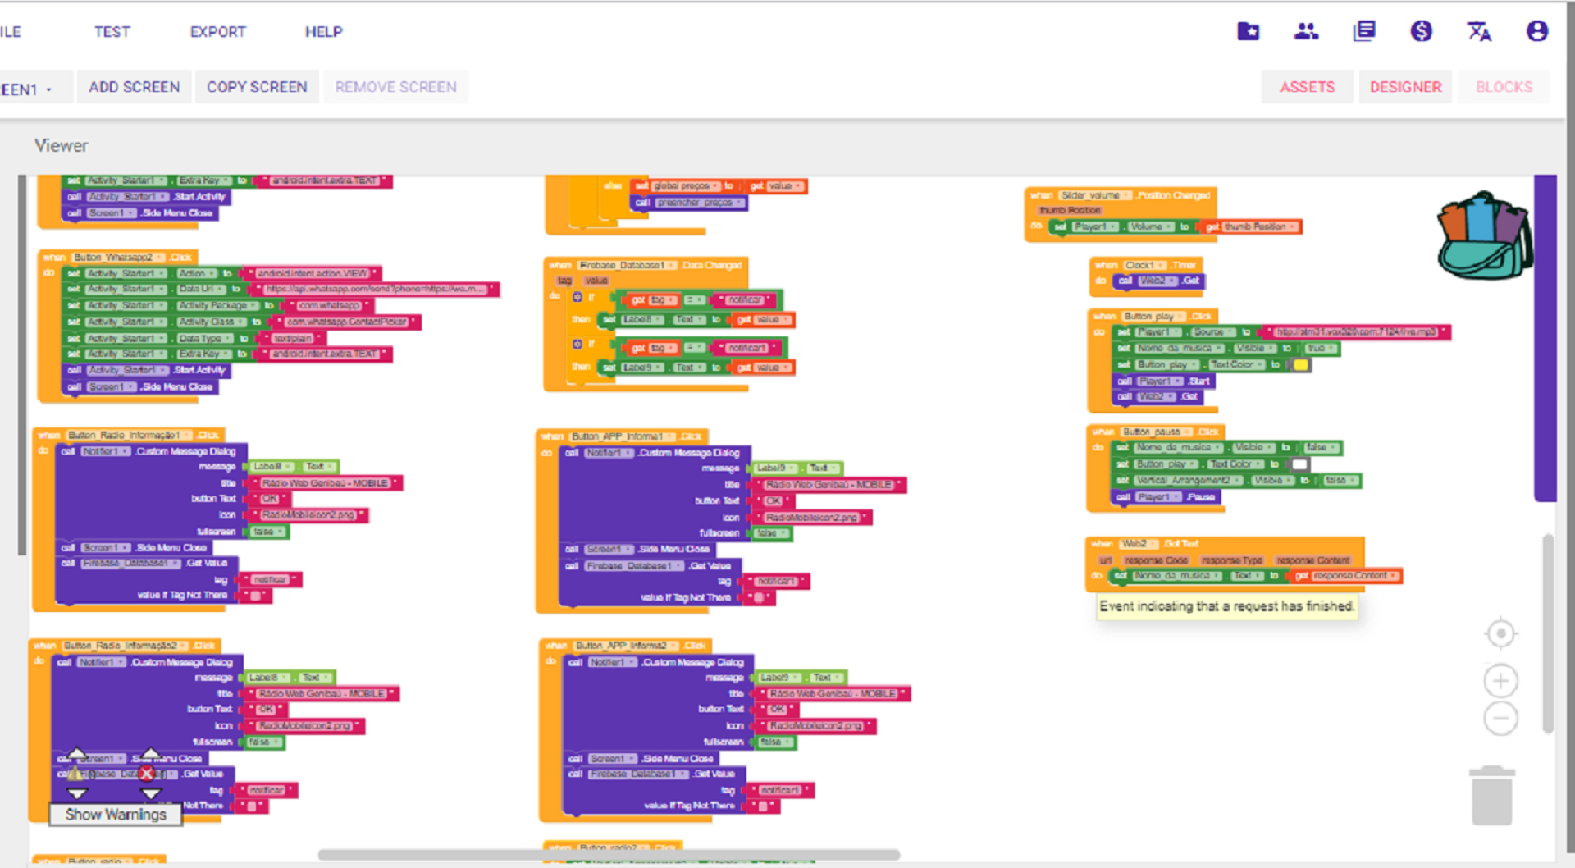Click the trash can icon

tap(1491, 796)
